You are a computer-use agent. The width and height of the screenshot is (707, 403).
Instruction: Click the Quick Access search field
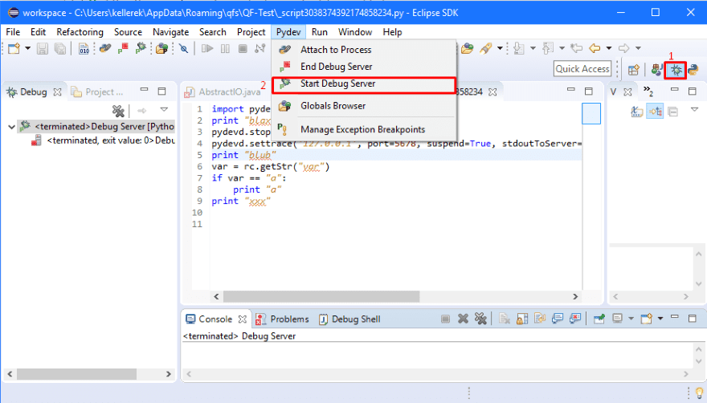[x=582, y=69]
